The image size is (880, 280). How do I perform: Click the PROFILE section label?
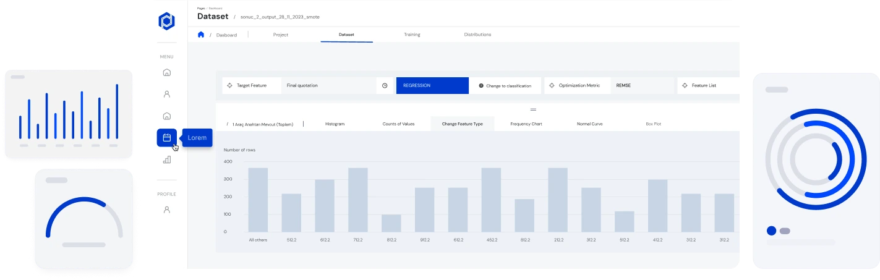point(166,194)
